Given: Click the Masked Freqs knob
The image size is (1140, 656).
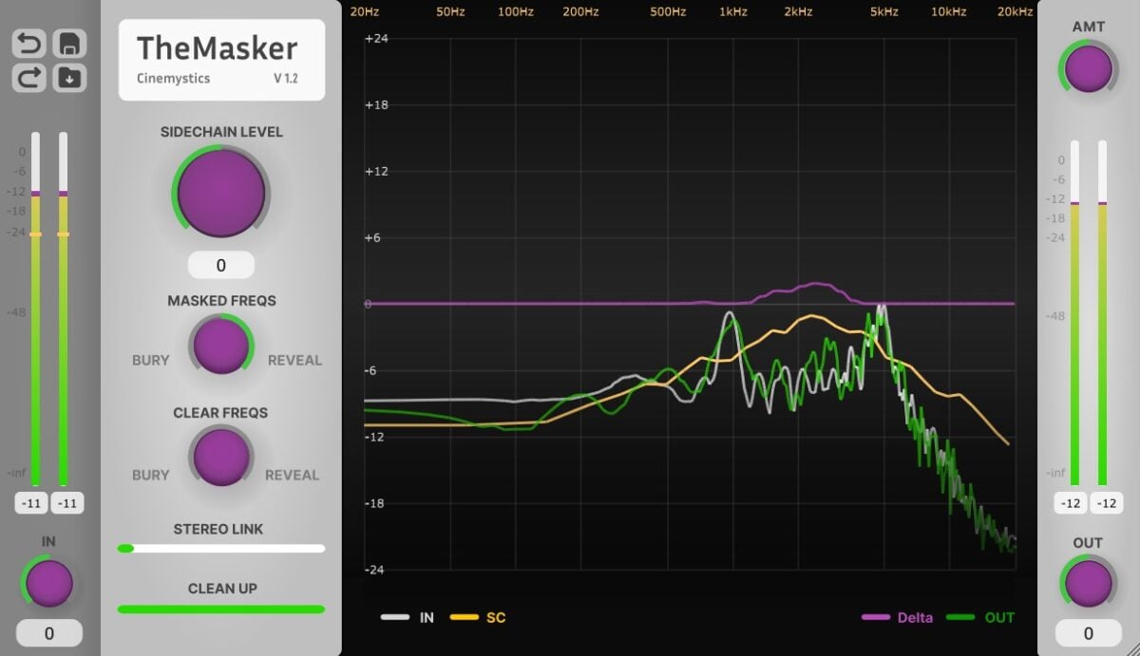Looking at the screenshot, I should 220,346.
